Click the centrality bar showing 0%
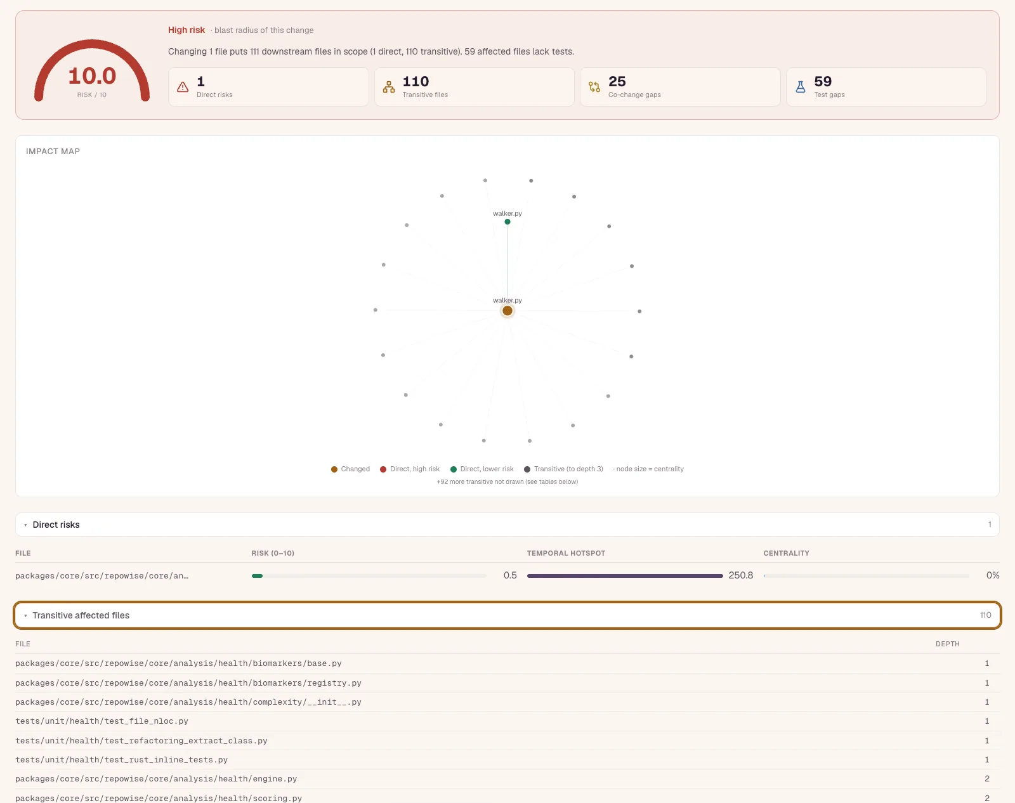 point(867,576)
